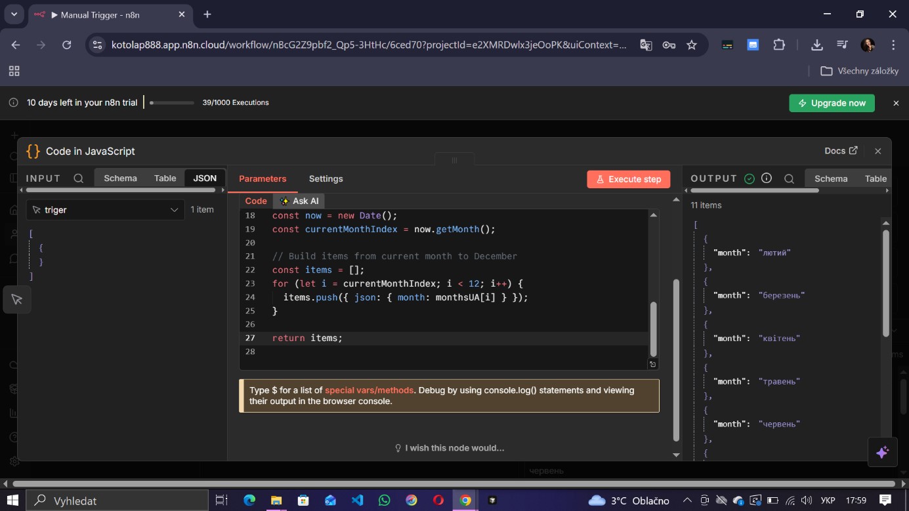Click the Vyhledat taskbar search box
Image resolution: width=909 pixels, height=511 pixels.
tap(117, 501)
